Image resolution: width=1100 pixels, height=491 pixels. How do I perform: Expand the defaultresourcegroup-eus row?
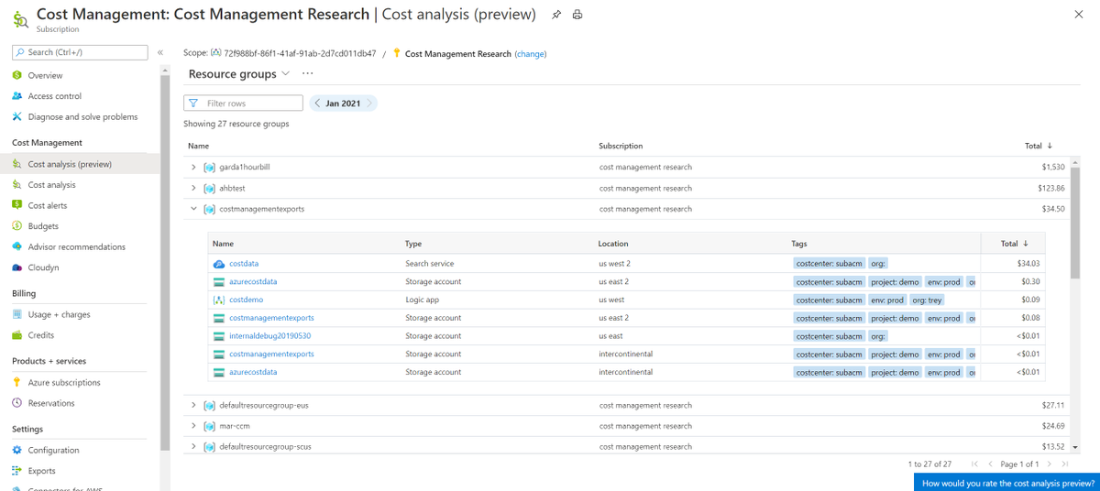193,405
